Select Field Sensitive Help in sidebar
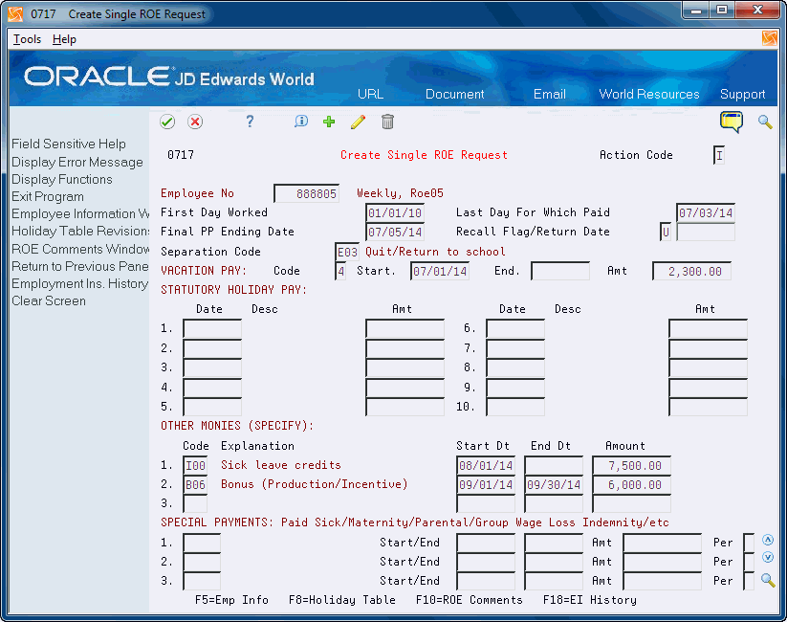The width and height of the screenshot is (787, 622). (x=69, y=144)
